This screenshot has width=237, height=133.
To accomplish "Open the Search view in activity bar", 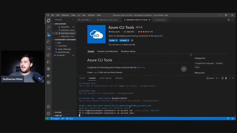I will tap(49, 27).
